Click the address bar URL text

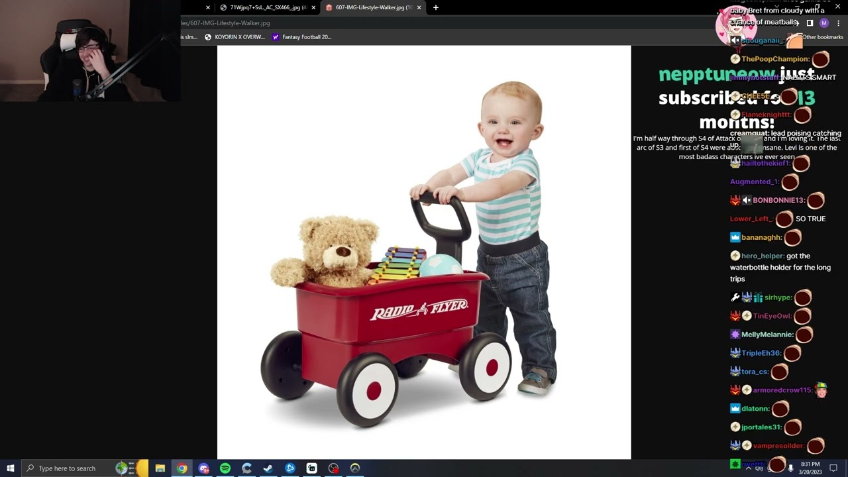pyautogui.click(x=225, y=23)
